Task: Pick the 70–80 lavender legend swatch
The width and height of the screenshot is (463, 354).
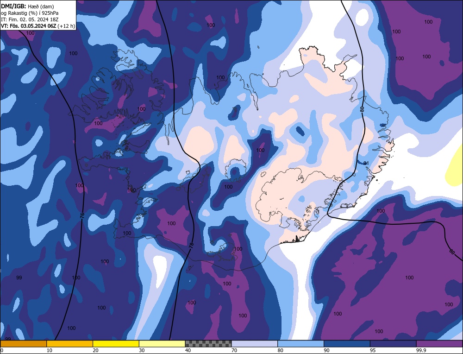Action: tap(255, 344)
